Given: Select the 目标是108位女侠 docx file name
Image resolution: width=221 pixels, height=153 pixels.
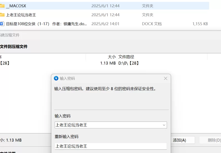Looking at the screenshot, I should pyautogui.click(x=46, y=24).
